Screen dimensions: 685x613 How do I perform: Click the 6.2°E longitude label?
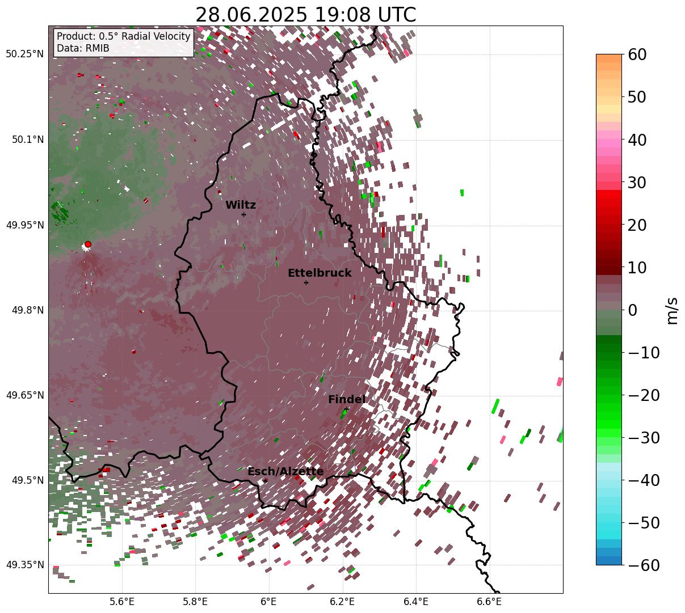[x=342, y=602]
